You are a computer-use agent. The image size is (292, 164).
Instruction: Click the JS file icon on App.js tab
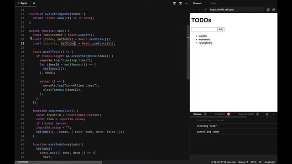click(18, 3)
